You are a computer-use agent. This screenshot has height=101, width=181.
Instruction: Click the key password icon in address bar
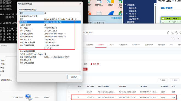coord(168,33)
